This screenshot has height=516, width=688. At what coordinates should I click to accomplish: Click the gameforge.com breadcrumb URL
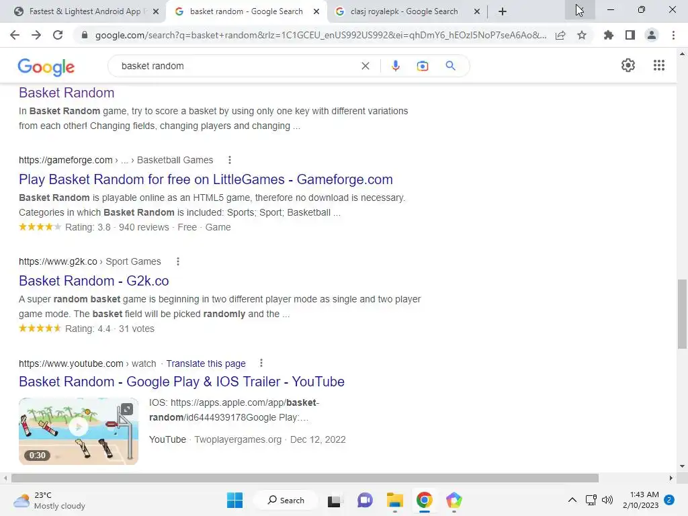point(66,160)
